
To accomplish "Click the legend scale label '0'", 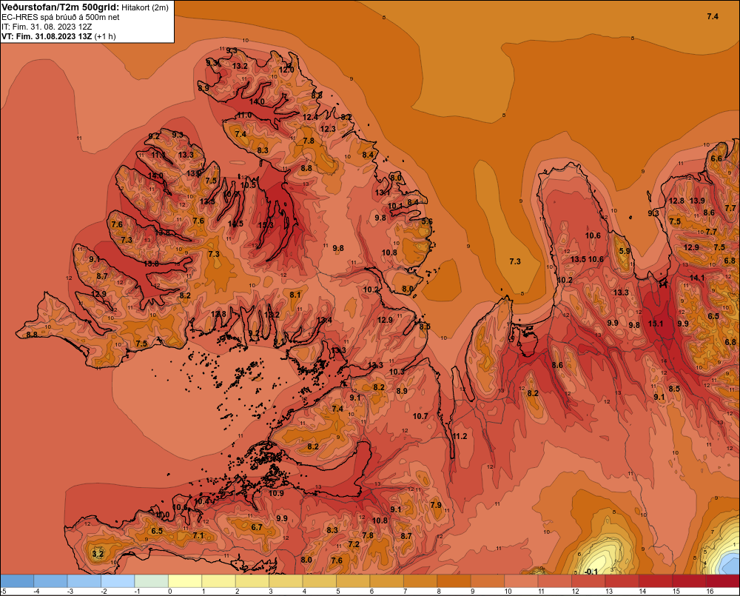I will click(170, 592).
